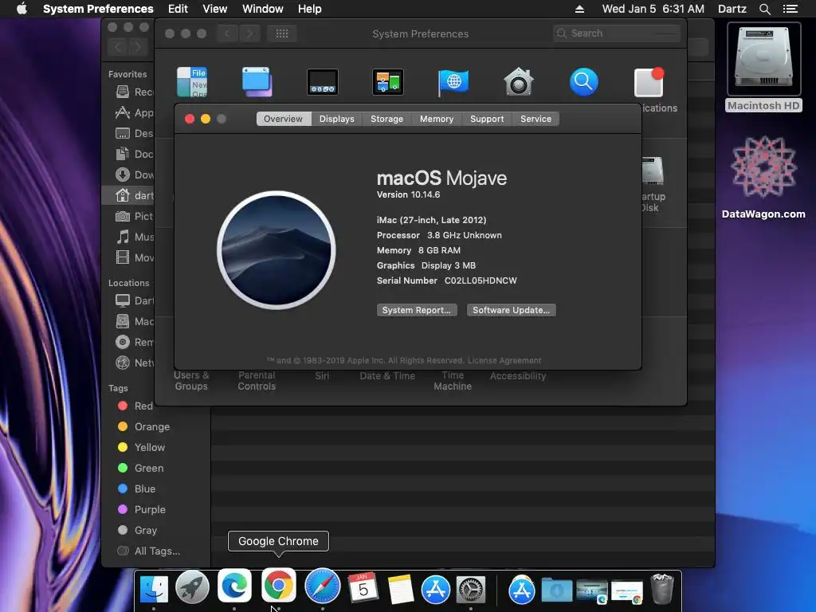Open the License Agreement link
Screen dimensions: 816x612
(504, 360)
